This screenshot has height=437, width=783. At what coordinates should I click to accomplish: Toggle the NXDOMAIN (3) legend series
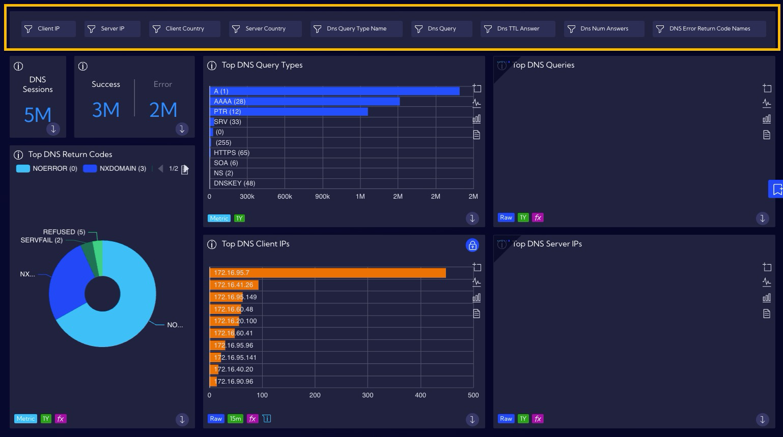tap(115, 169)
